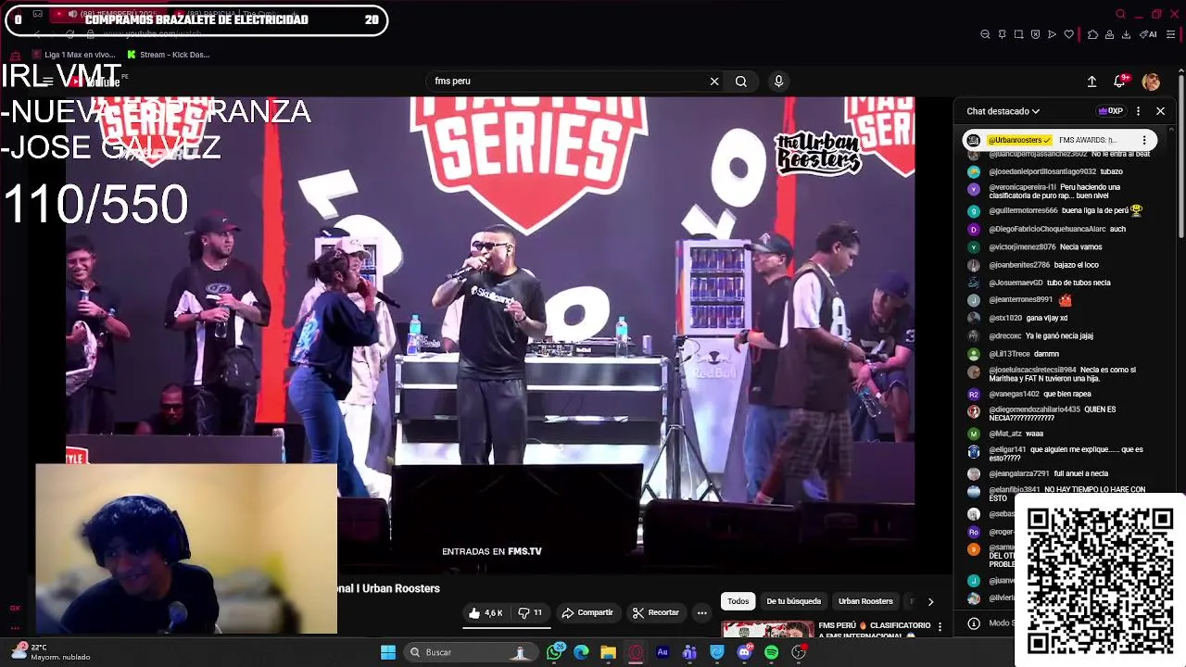Open the YouTube create upload icon

pos(1091,82)
